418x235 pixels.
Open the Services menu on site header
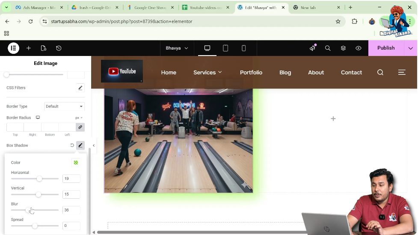point(208,73)
